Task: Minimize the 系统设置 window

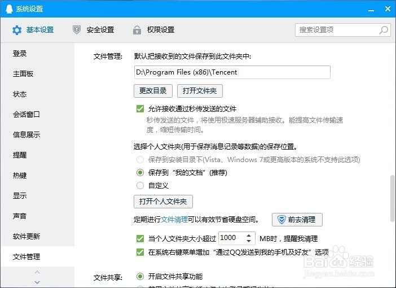Action: click(371, 10)
